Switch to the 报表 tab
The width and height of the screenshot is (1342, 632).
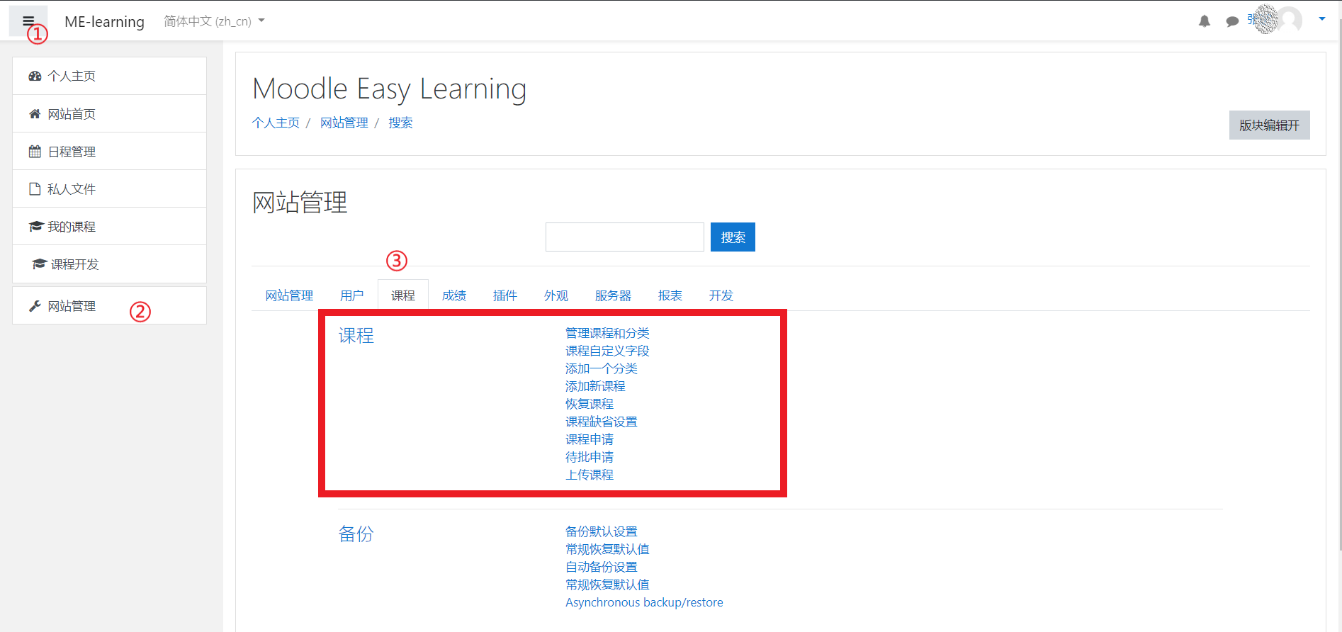point(670,295)
